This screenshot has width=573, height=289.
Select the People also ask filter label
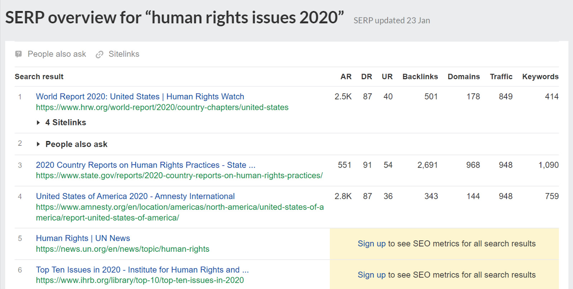(57, 54)
